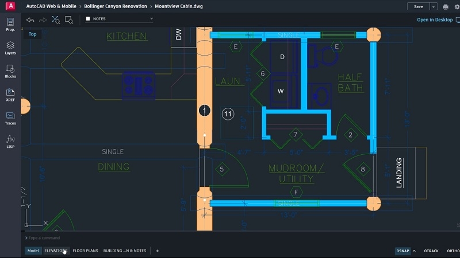This screenshot has height=258, width=460.
Task: Open the Properties panel
Action: (10, 25)
